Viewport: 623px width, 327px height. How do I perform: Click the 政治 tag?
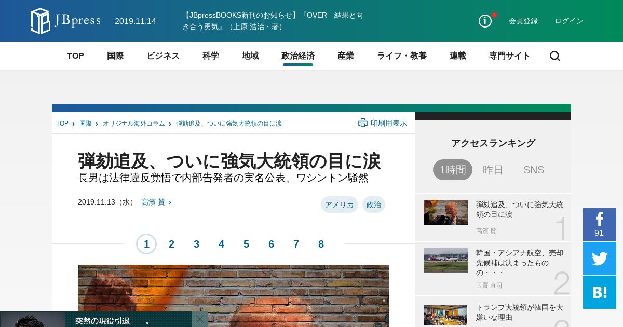374,205
